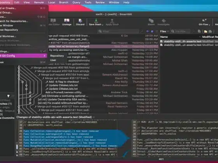The height and width of the screenshot is (163, 218).
Task: Click the copy-documents icon in Files toolbar
Action: [x=199, y=31]
